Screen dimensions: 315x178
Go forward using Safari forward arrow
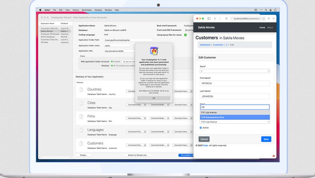point(220,18)
